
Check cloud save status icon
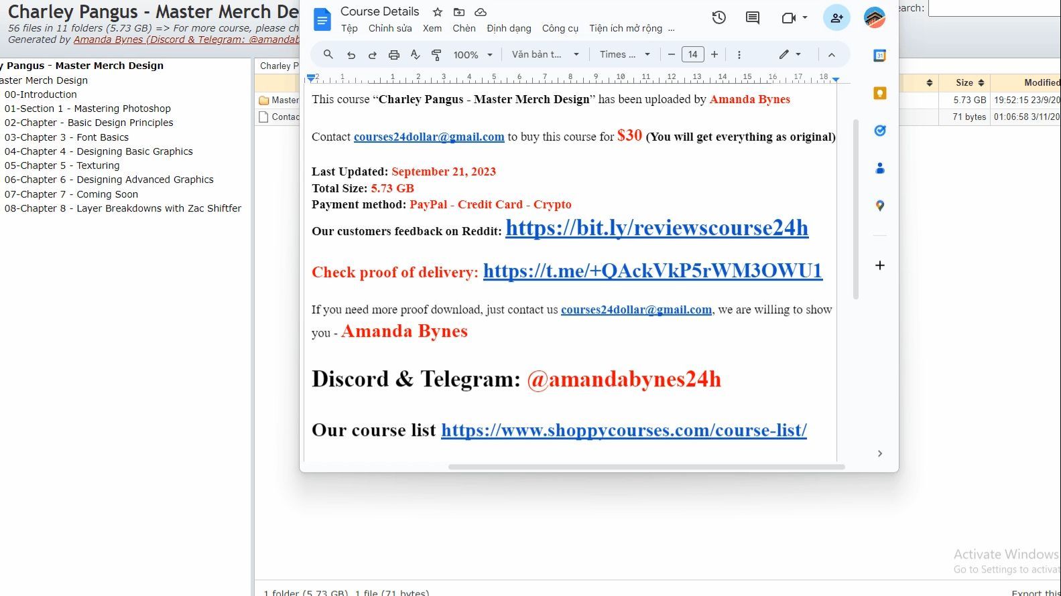click(x=481, y=12)
